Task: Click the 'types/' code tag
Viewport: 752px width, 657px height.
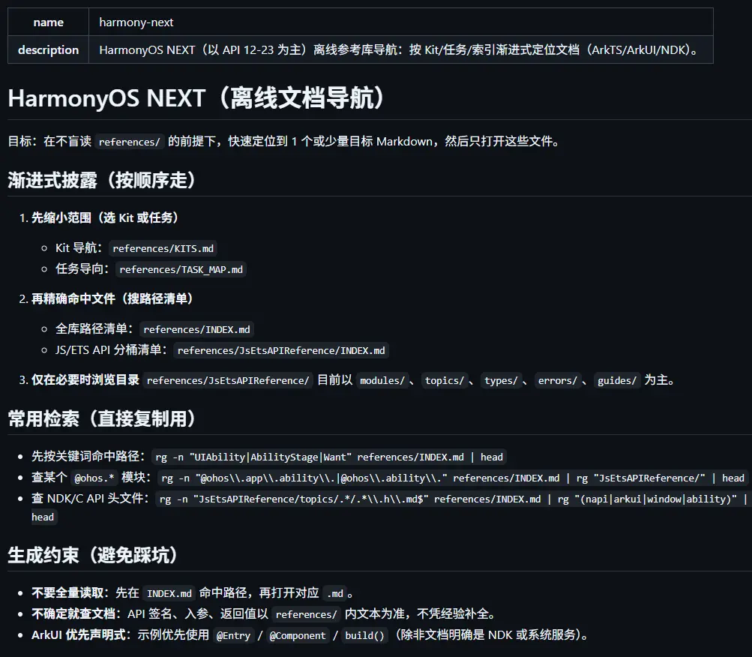Action: tap(501, 380)
